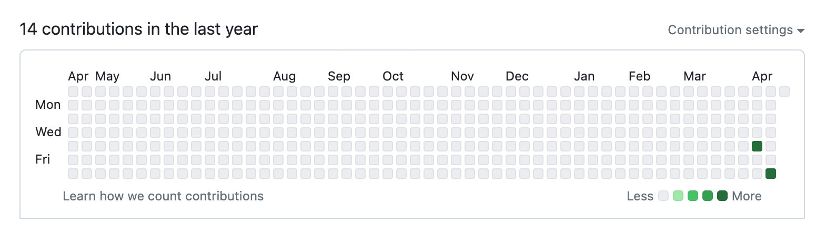
Task: Click the Mon weekday row label
Action: (48, 105)
